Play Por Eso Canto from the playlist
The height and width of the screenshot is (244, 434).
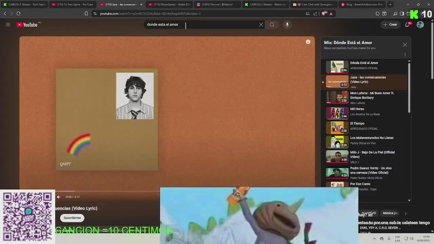click(364, 185)
